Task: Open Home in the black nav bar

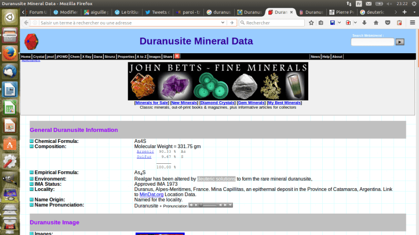Action: coord(26,57)
